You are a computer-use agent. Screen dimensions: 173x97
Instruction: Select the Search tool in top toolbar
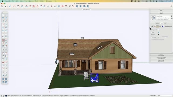[2, 6]
